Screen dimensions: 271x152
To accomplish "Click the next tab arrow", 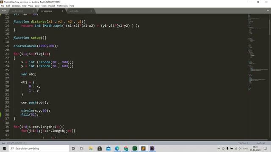I will pyautogui.click(x=5, y=11).
